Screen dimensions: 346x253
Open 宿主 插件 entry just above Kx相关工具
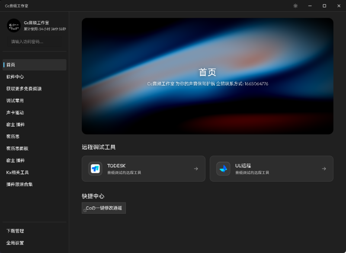(x=35, y=160)
